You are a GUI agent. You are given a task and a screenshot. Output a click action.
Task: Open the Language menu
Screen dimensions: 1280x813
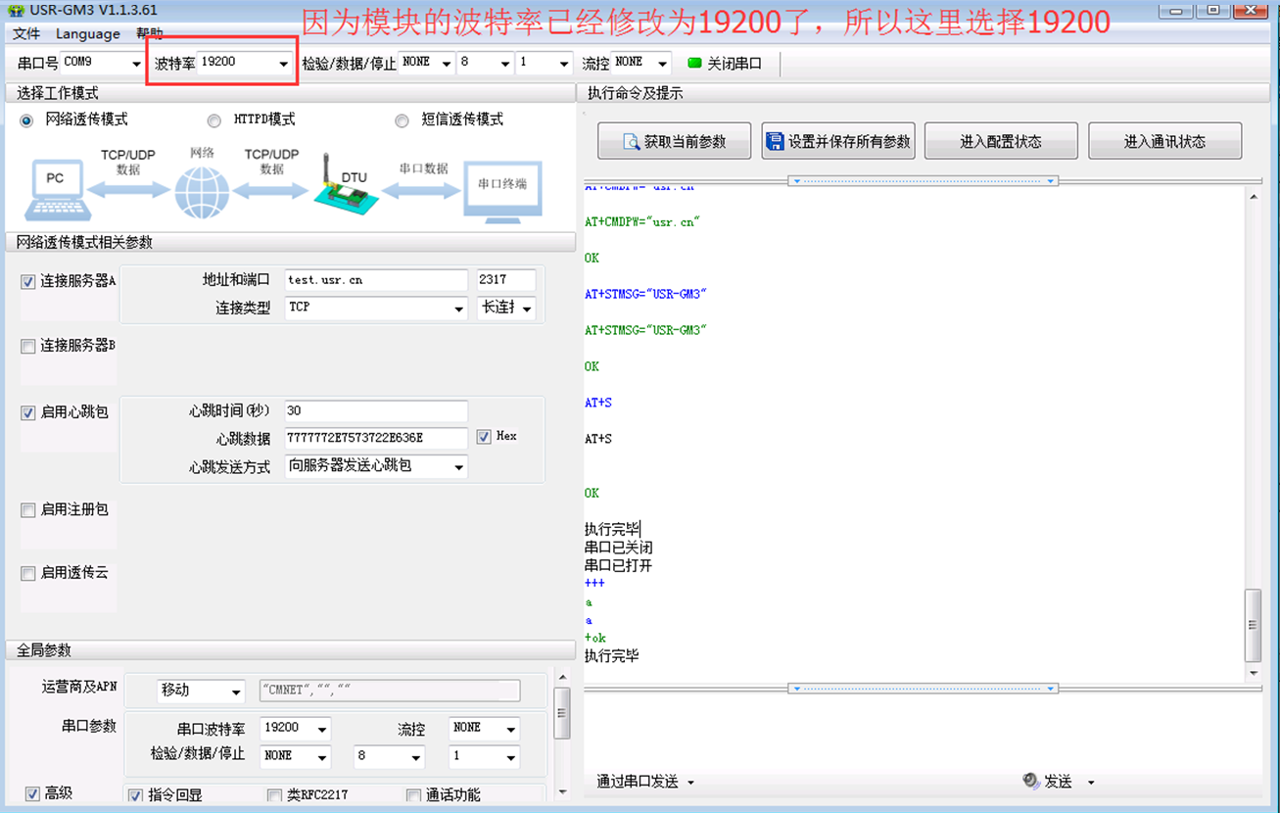(88, 33)
